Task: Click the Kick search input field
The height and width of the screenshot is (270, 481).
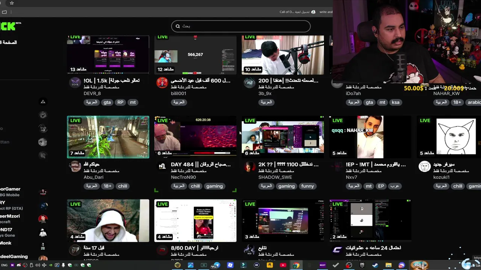Action: (x=241, y=26)
